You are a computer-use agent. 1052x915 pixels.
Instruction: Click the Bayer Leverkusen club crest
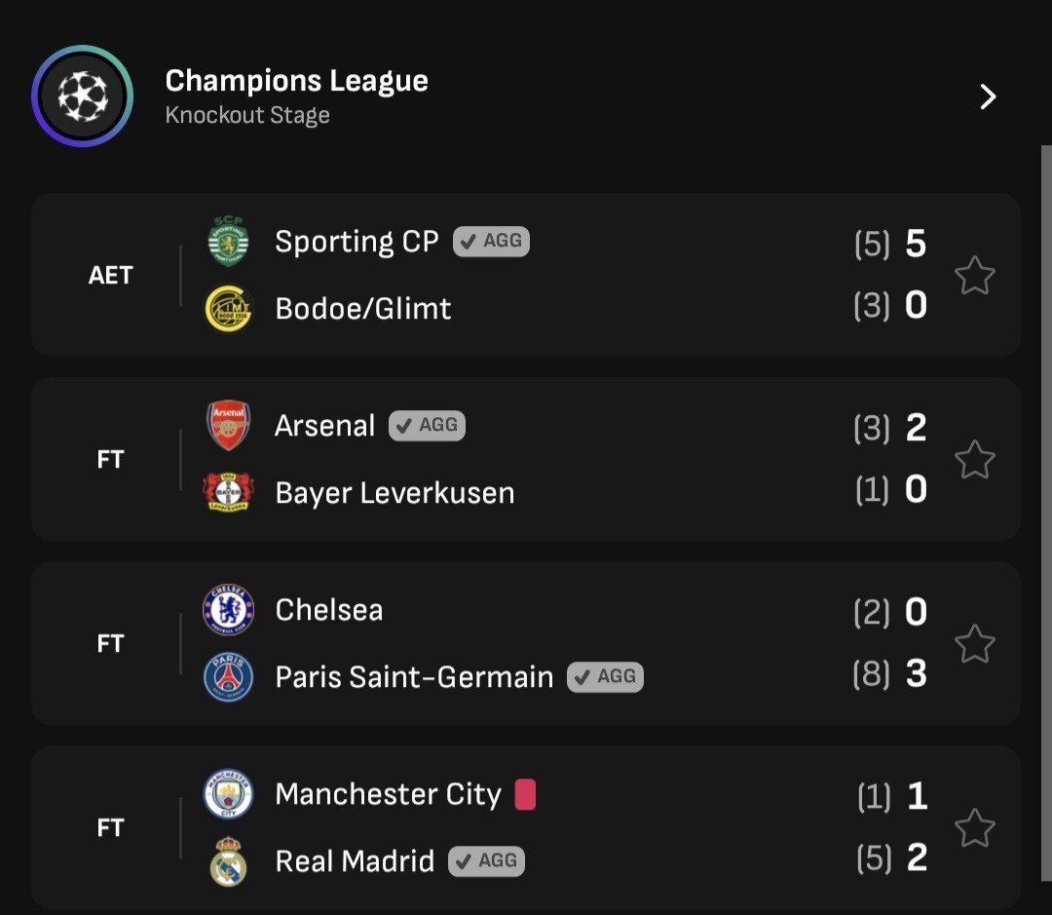coord(229,492)
